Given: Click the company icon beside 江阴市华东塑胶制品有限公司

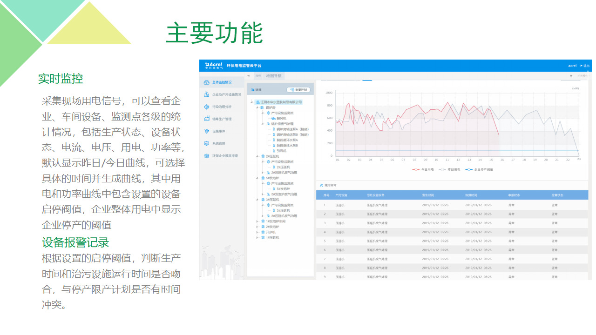Looking at the screenshot, I should (x=258, y=102).
